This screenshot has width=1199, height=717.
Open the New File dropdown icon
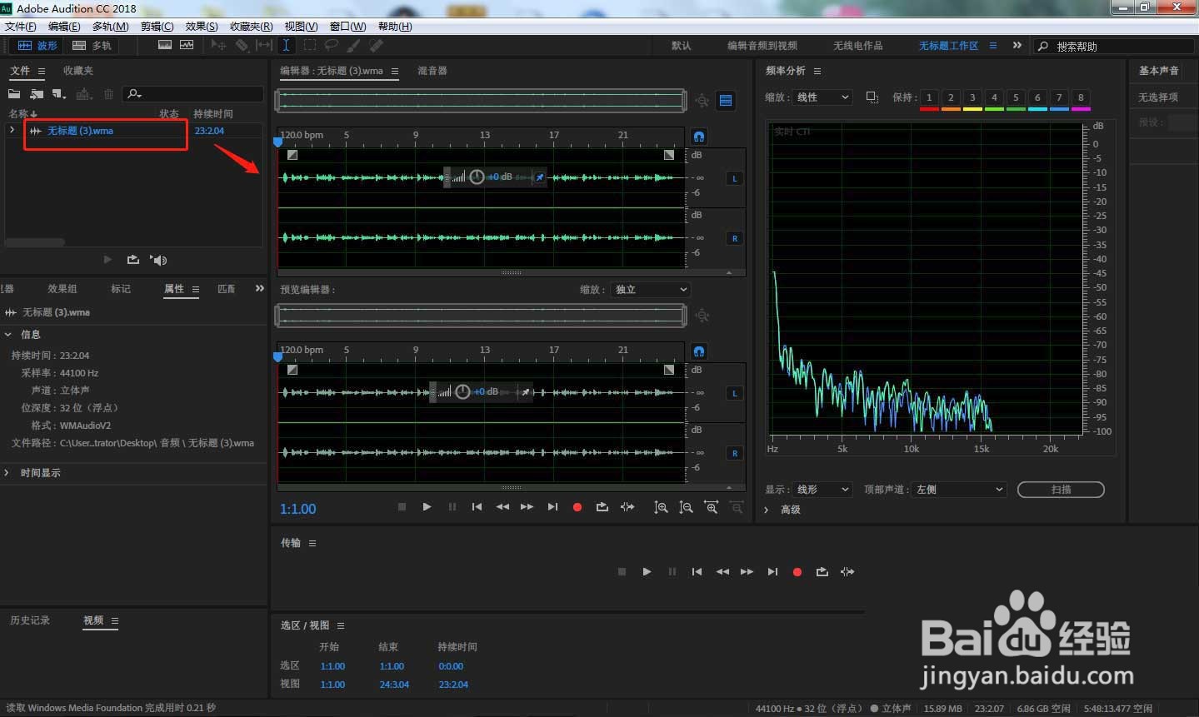(x=58, y=94)
